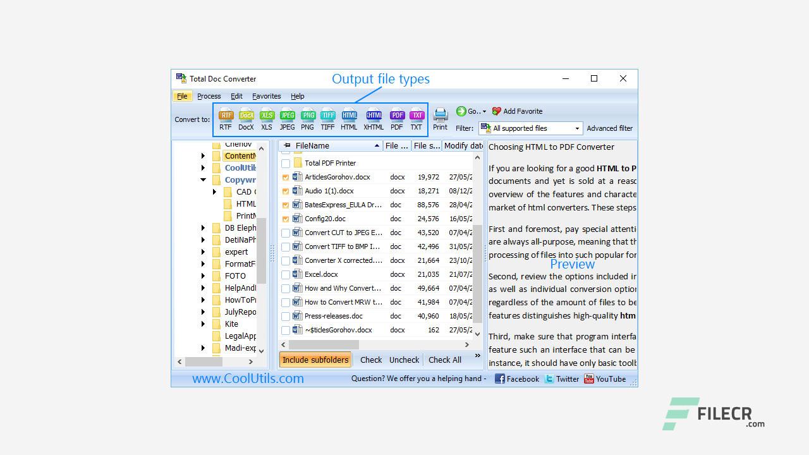809x455 pixels.
Task: Open the All supported files filter dropdown
Action: point(577,128)
